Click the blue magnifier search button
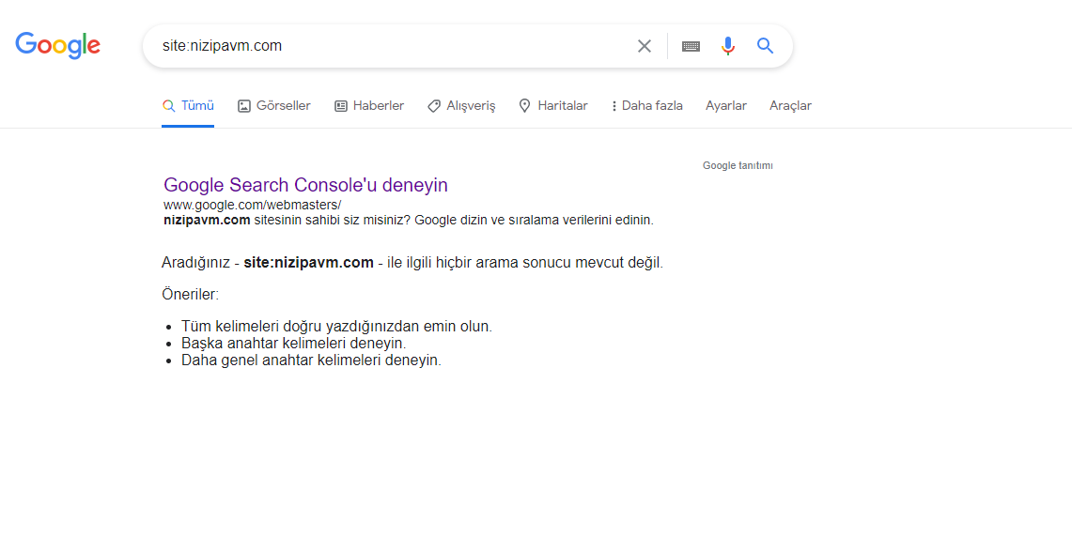1072x537 pixels. tap(765, 46)
